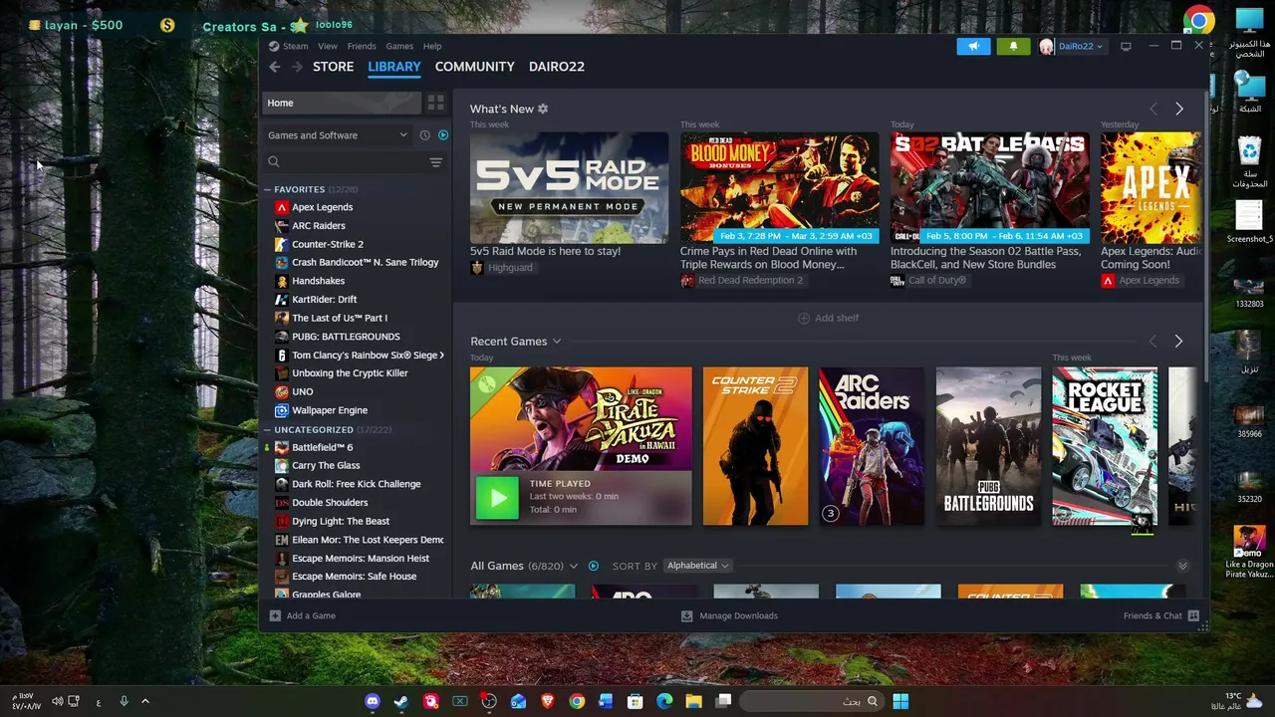Image resolution: width=1275 pixels, height=717 pixels.
Task: Go back with the left arrow
Action: [274, 67]
